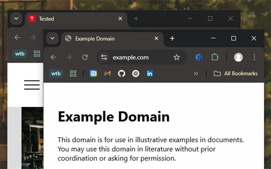
Task: Open the Extensions puzzle piece menu
Action: click(x=215, y=57)
